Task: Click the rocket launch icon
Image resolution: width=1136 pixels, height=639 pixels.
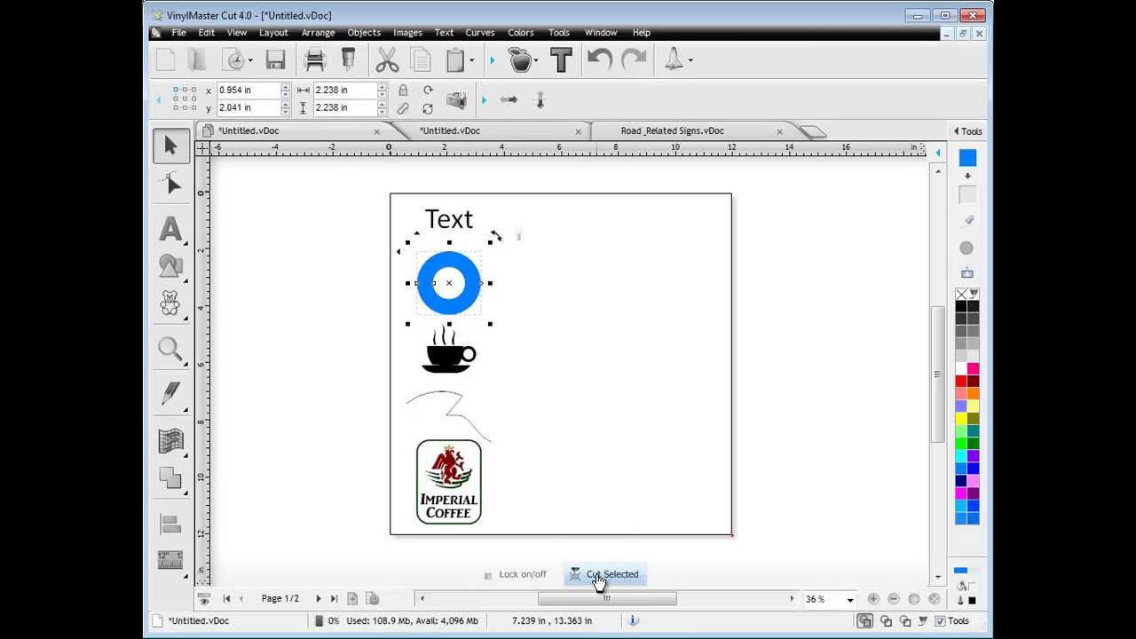Action: pyautogui.click(x=674, y=60)
